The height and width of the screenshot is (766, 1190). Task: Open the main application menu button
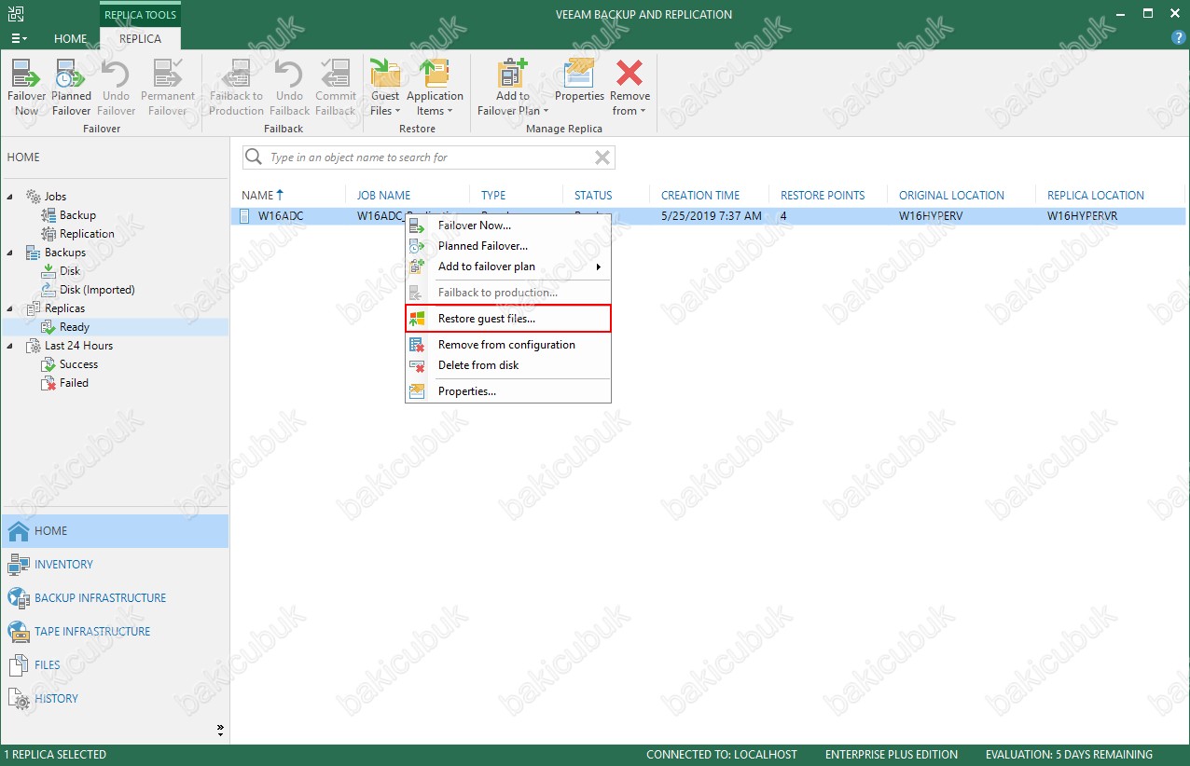pyautogui.click(x=19, y=38)
